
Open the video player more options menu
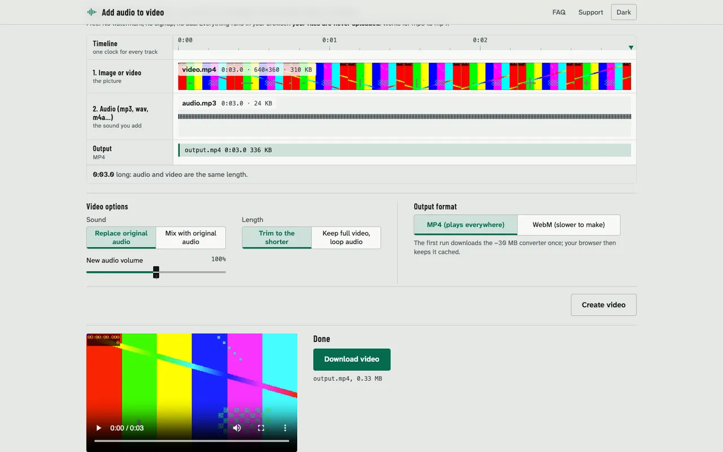point(285,428)
